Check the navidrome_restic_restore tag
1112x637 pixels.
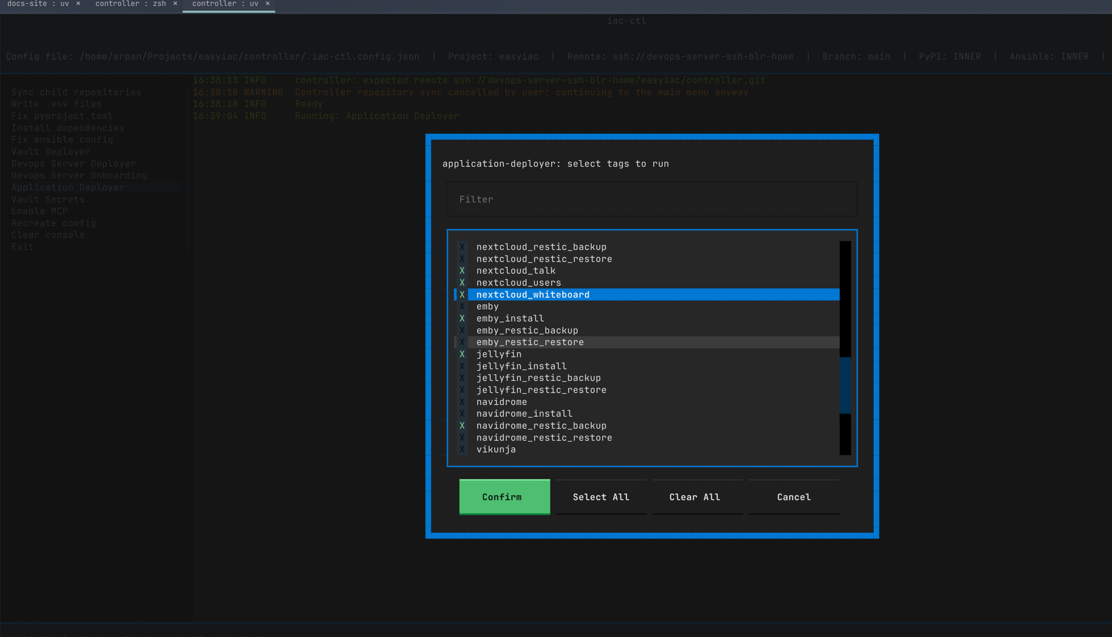(x=647, y=438)
